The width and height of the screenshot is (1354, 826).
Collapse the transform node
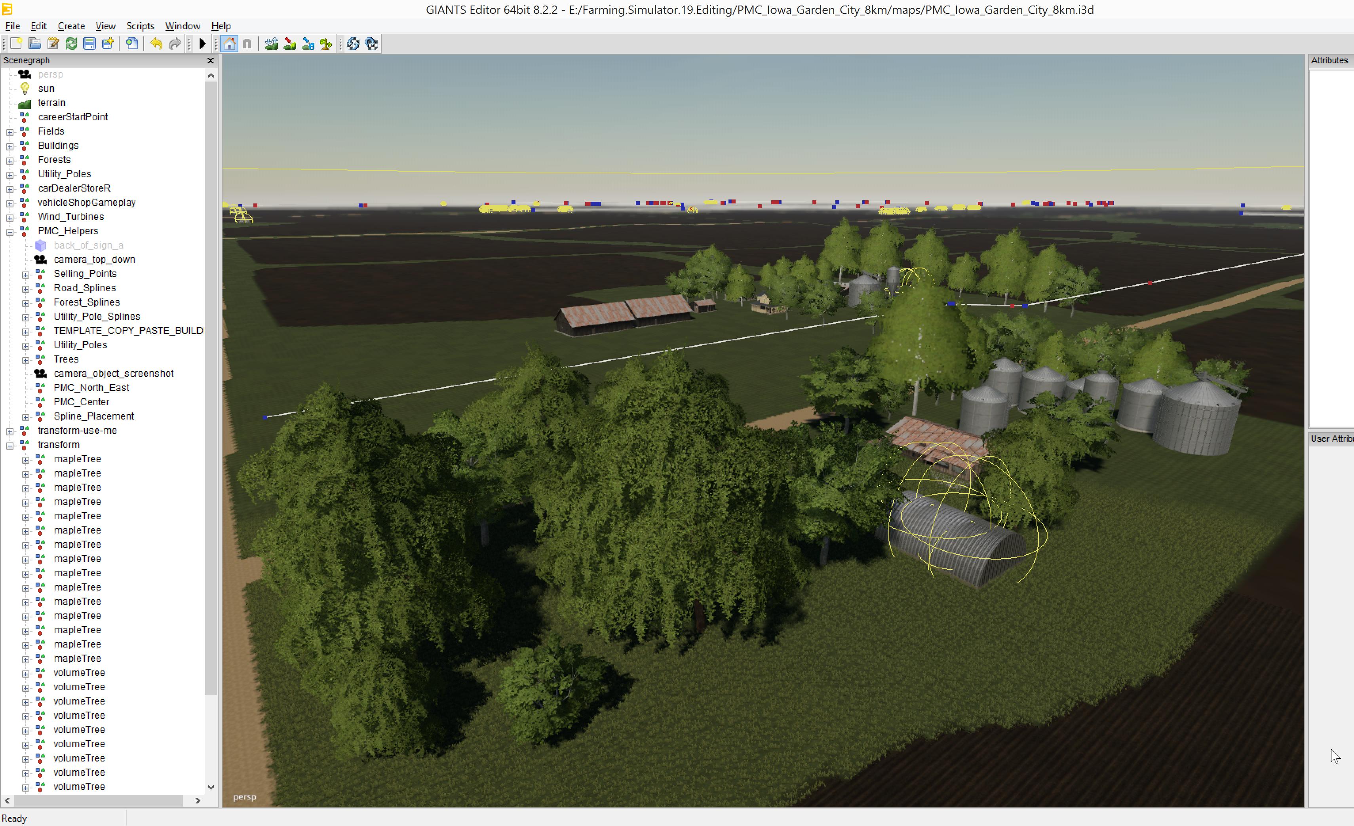coord(10,446)
